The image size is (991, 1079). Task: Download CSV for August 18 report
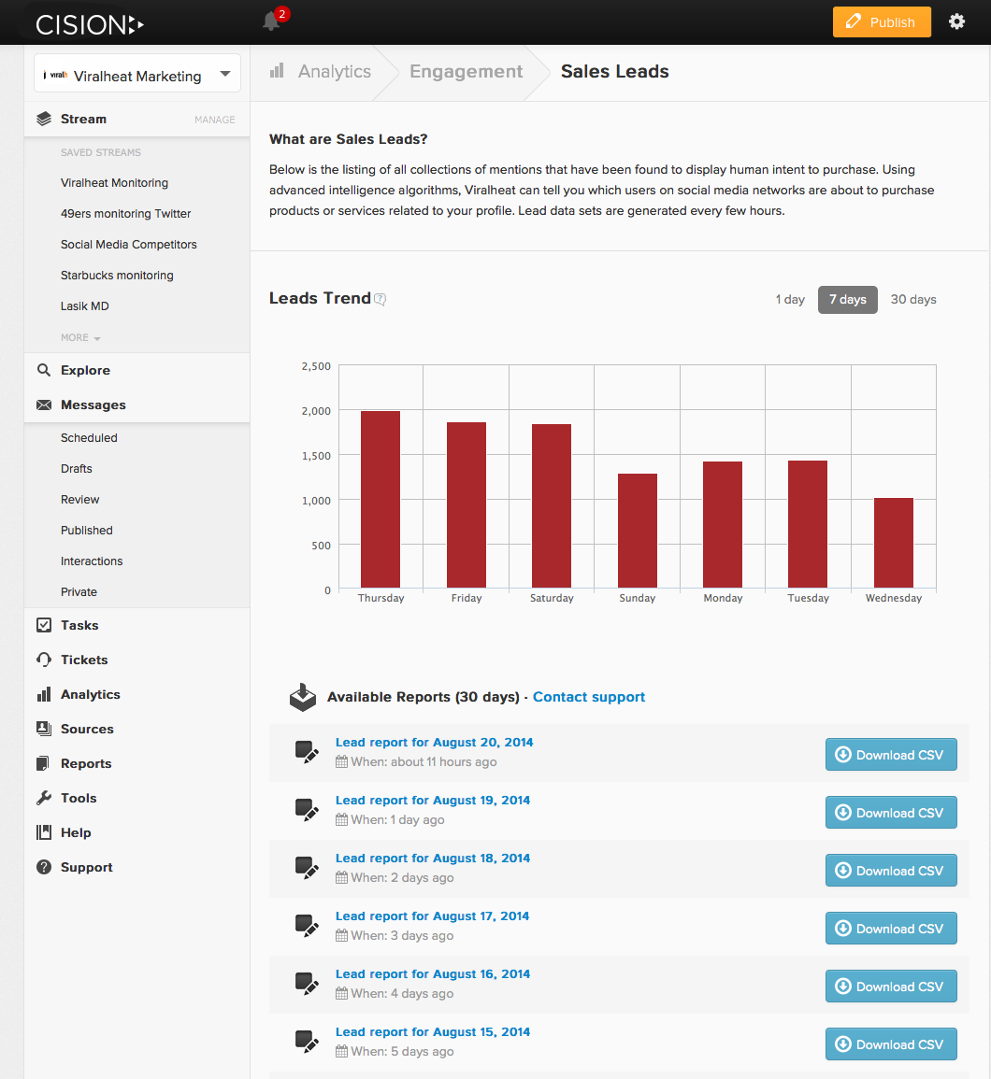[891, 871]
